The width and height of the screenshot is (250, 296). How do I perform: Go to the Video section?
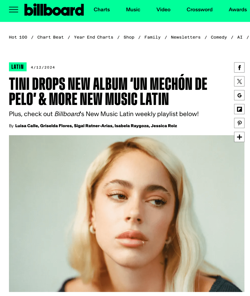click(x=163, y=10)
